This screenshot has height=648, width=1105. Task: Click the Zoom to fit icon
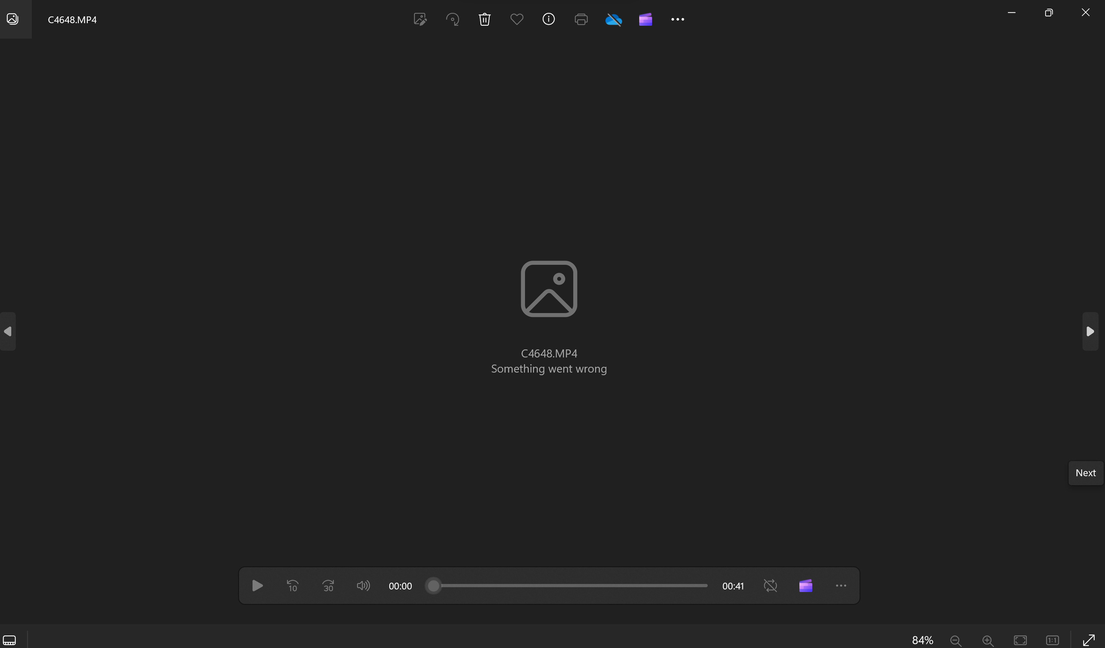tap(1020, 641)
